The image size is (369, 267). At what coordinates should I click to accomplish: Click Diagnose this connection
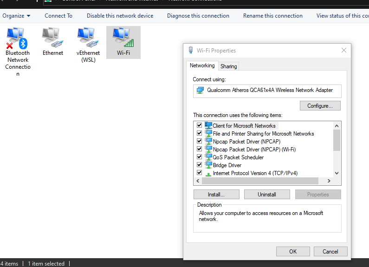click(198, 16)
